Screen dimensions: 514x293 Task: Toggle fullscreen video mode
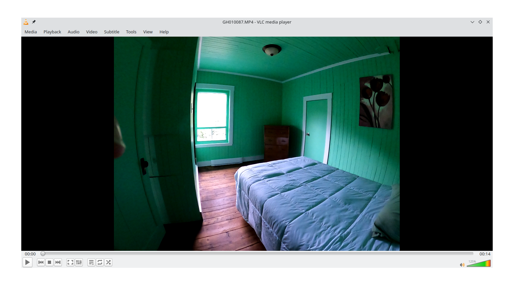70,262
